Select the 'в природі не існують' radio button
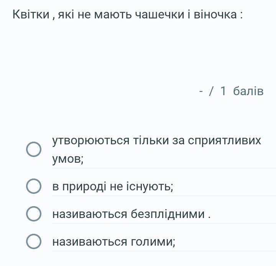 click(34, 187)
